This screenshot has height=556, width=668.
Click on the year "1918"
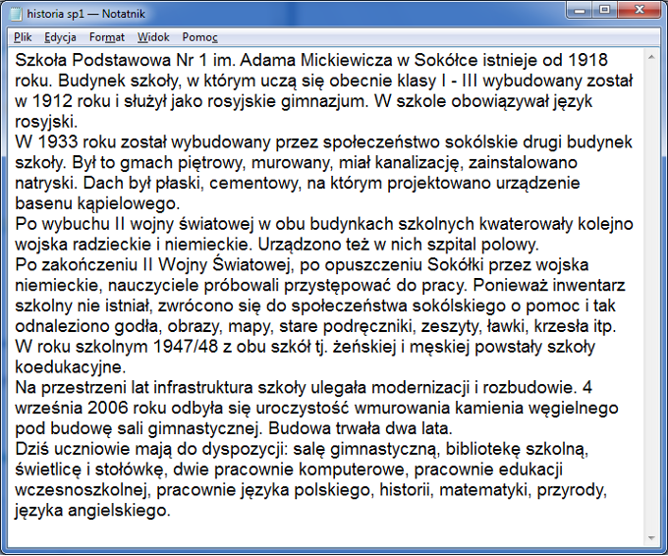587,60
